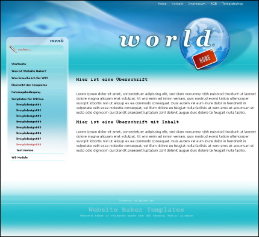This screenshot has width=259, height=237.
Task: Click the red HOME tag
Action: click(205, 59)
